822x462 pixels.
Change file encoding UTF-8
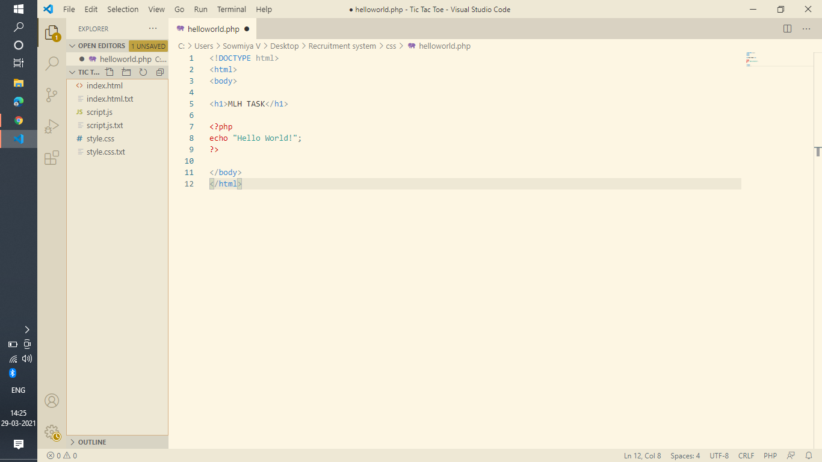coord(719,455)
